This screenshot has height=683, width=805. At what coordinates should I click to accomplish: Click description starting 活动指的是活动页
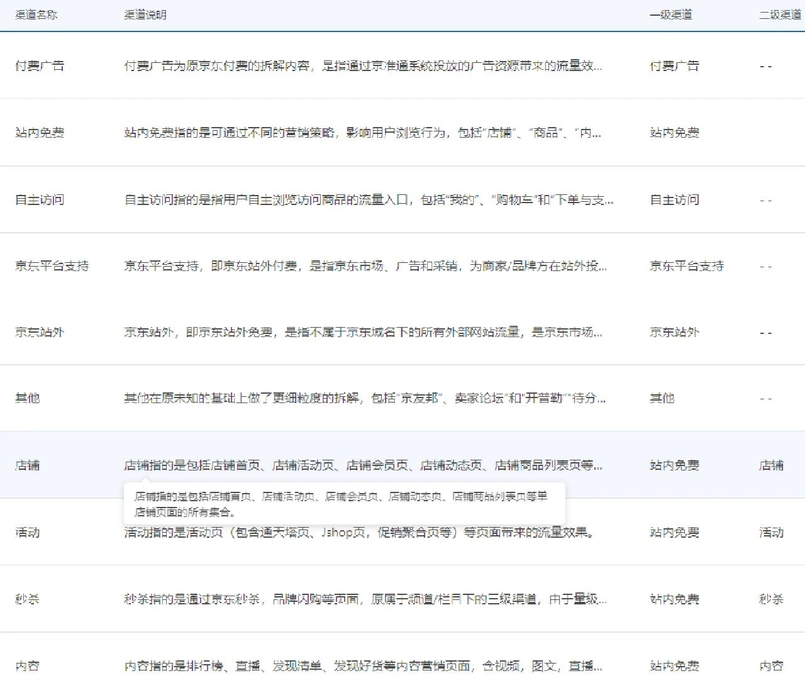point(359,533)
